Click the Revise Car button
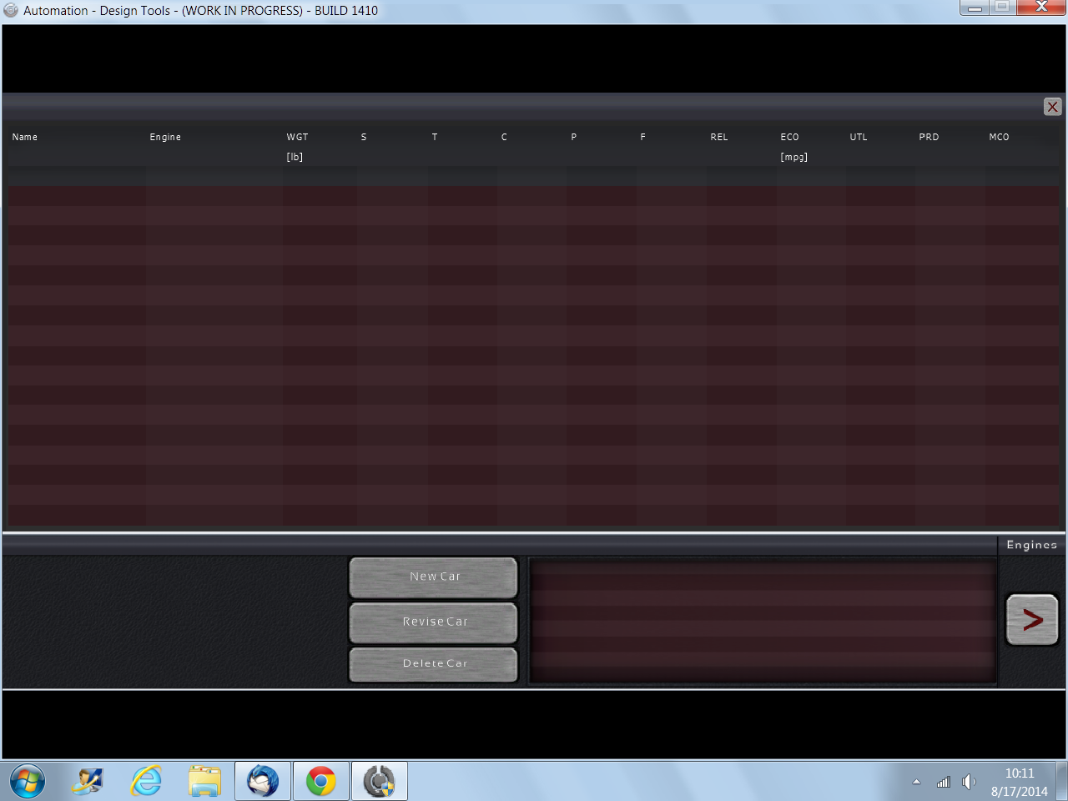 pos(434,622)
